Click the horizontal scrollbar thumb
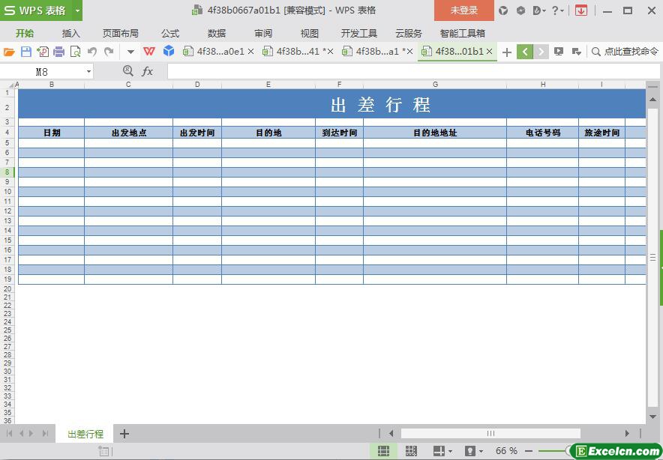This screenshot has width=663, height=460. pyautogui.click(x=490, y=433)
